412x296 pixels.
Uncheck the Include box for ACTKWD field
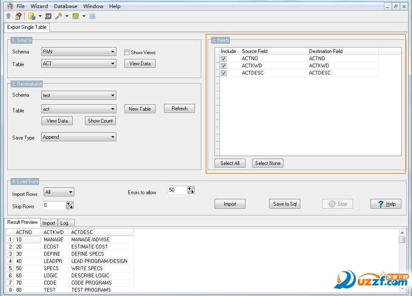click(223, 66)
